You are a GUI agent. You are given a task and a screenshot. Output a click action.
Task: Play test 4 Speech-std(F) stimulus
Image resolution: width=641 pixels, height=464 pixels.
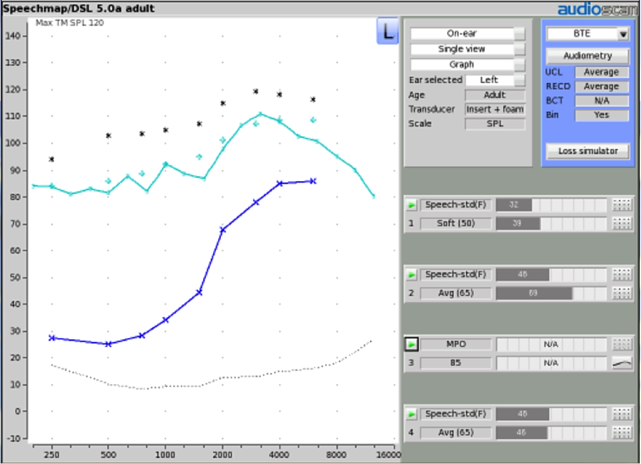click(411, 414)
